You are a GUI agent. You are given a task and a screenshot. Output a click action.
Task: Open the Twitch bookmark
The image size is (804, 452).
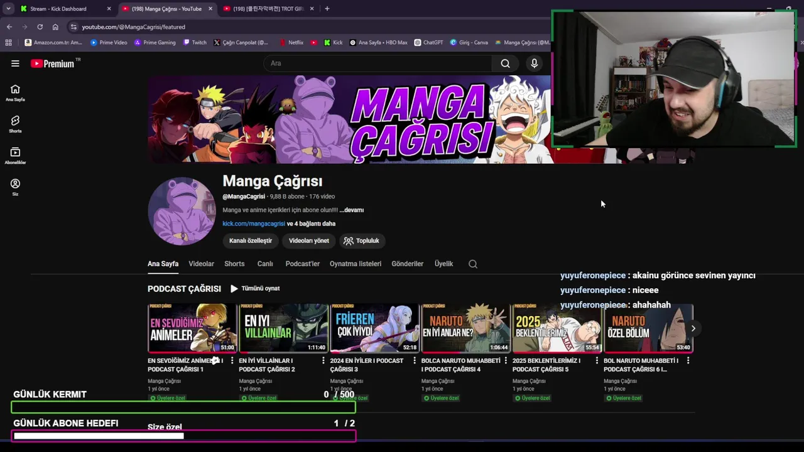click(195, 43)
